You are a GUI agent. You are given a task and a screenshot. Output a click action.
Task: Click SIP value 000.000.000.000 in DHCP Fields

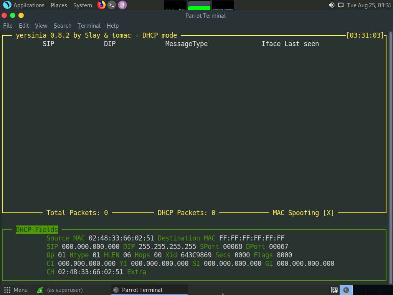(91, 247)
